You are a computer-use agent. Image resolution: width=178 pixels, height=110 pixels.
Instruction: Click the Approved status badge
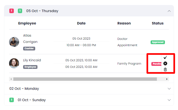pos(158,42)
